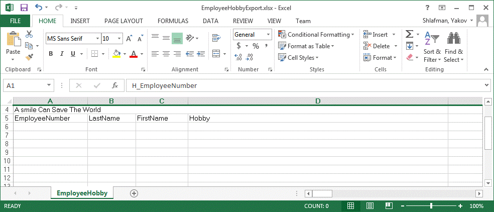Toggle bold formatting

pyautogui.click(x=51, y=54)
